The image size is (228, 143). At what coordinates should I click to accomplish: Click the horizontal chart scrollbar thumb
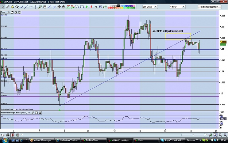pos(193,135)
